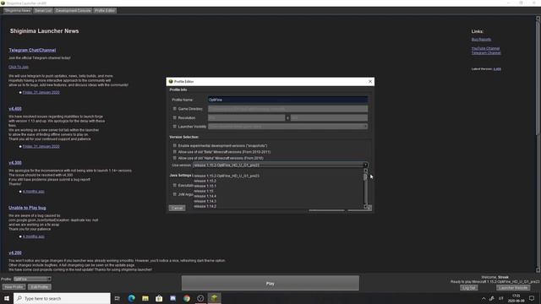
Task: Open the v4.200 news heading link
Action: tap(15, 252)
